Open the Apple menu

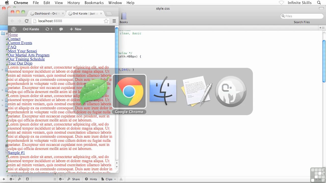click(x=7, y=3)
